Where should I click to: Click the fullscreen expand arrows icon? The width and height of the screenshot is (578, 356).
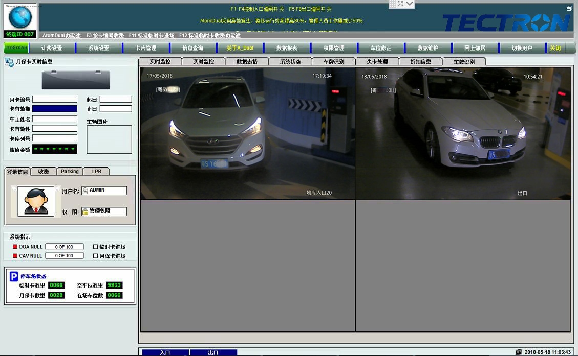[x=400, y=4]
